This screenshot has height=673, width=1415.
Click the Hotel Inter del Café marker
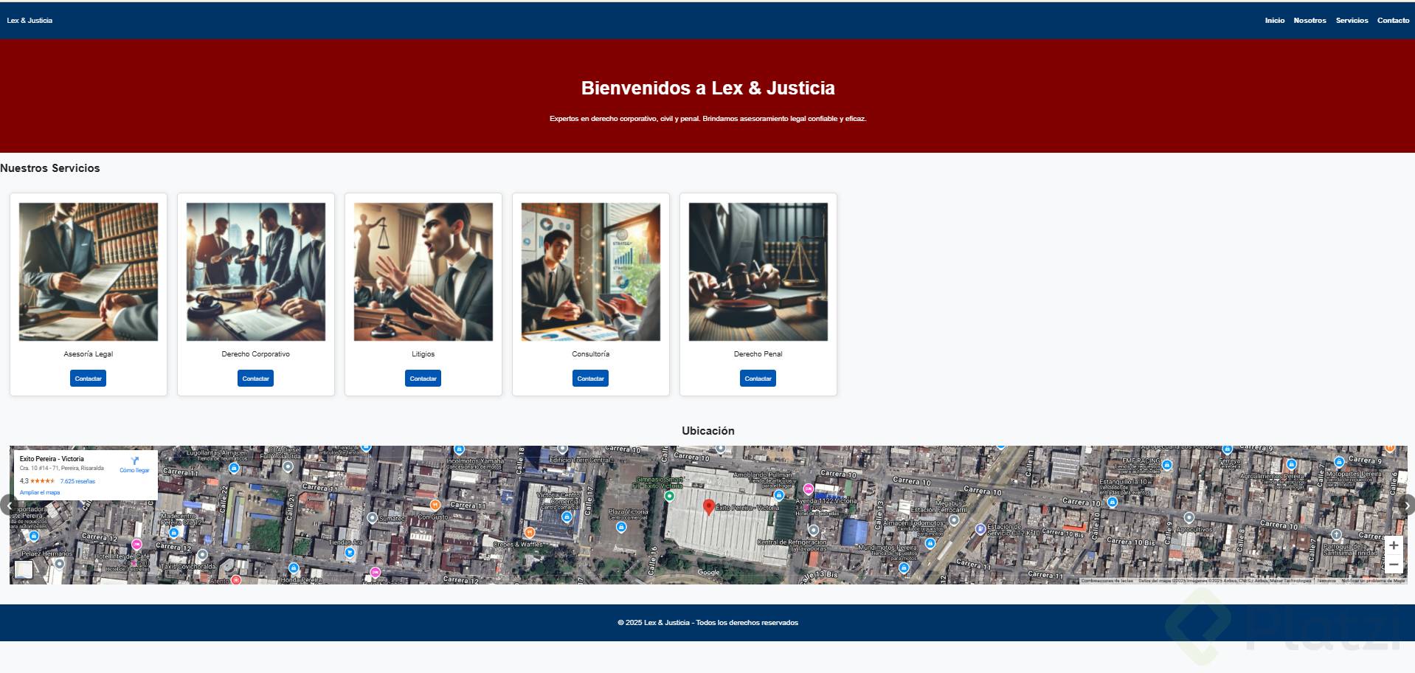point(136,545)
